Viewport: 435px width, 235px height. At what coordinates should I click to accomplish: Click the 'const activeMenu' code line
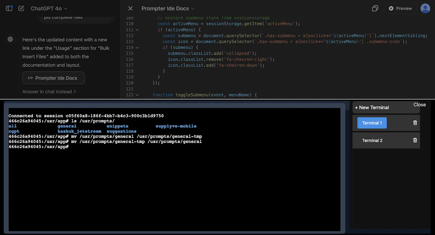coord(229,24)
